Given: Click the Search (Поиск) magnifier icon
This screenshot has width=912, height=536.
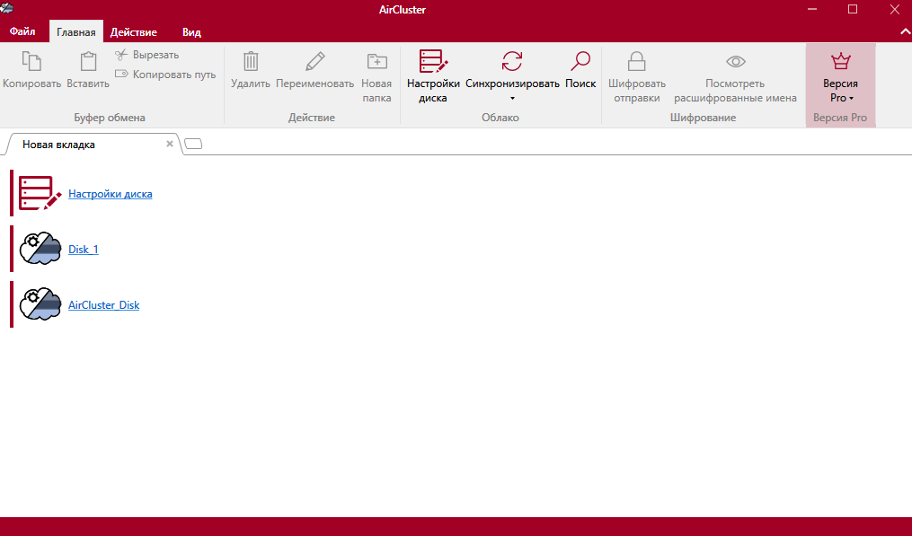Looking at the screenshot, I should pyautogui.click(x=580, y=61).
